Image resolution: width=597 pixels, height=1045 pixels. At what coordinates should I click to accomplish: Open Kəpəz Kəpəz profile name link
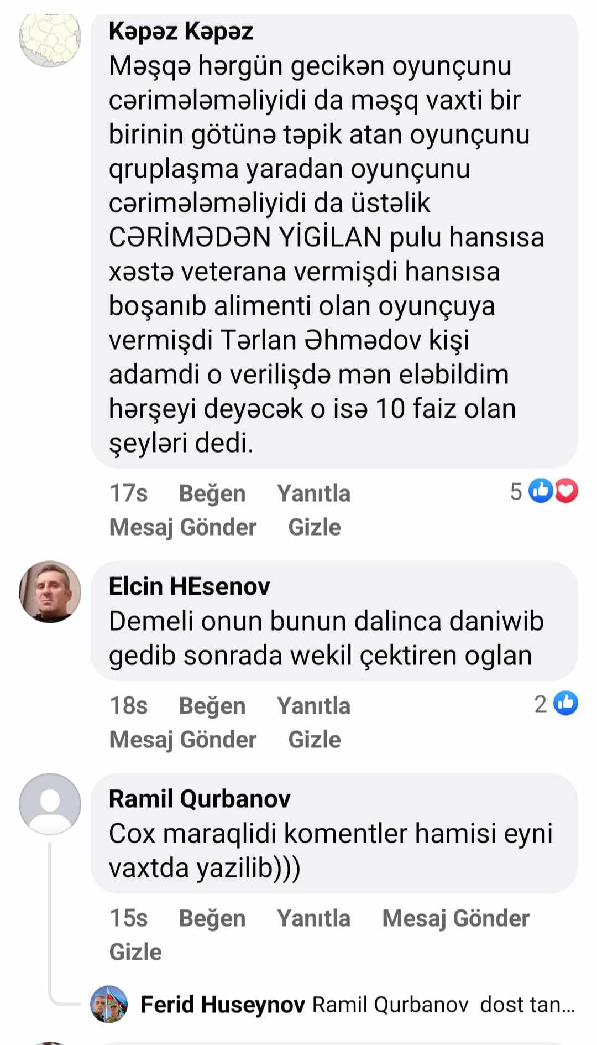click(x=181, y=32)
